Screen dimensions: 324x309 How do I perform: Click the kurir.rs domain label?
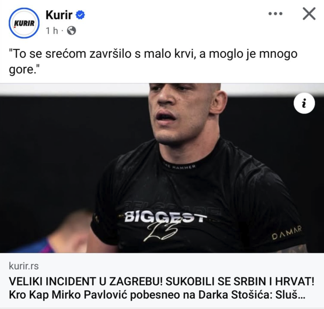24,266
